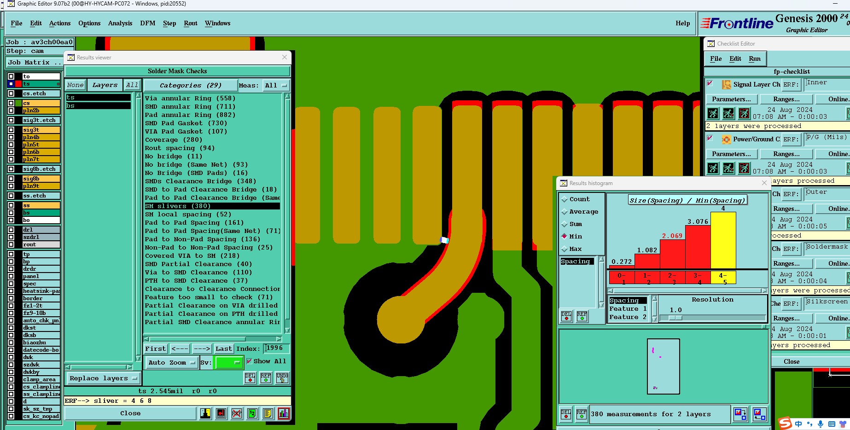The width and height of the screenshot is (850, 430).
Task: Open the green Sv color dropdown
Action: point(229,363)
